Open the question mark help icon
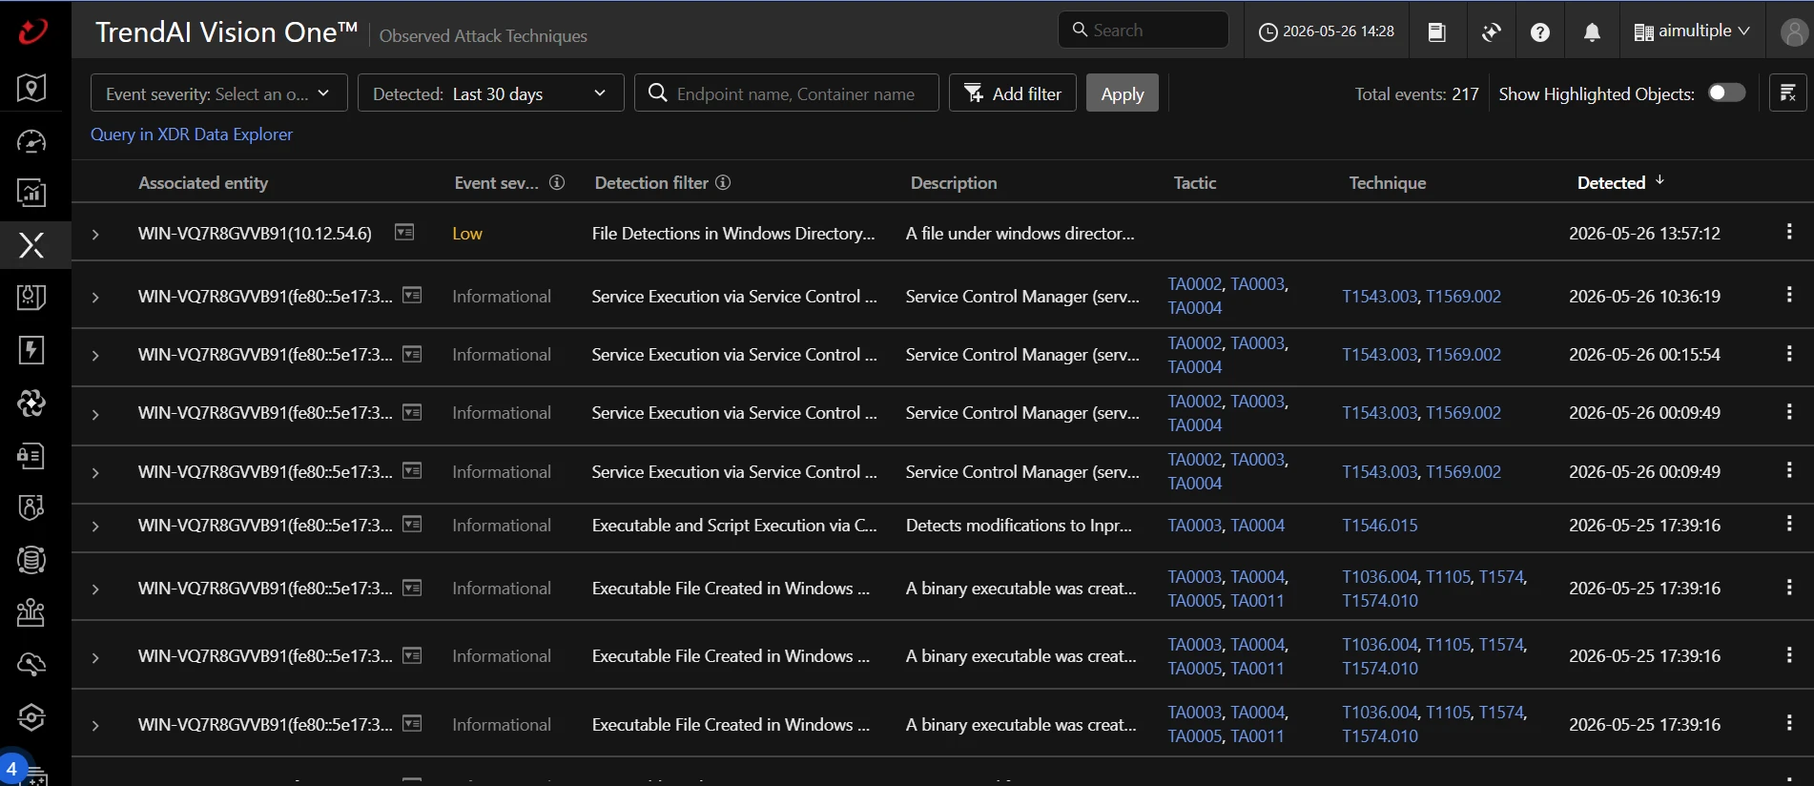 [x=1540, y=32]
